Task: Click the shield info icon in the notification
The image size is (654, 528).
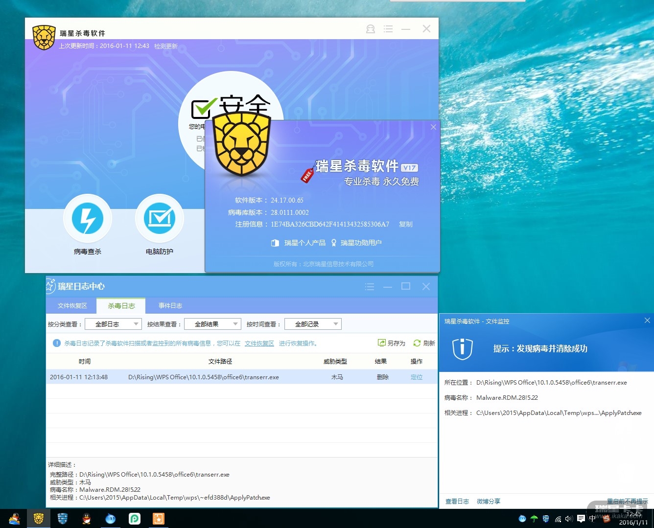Action: (463, 349)
